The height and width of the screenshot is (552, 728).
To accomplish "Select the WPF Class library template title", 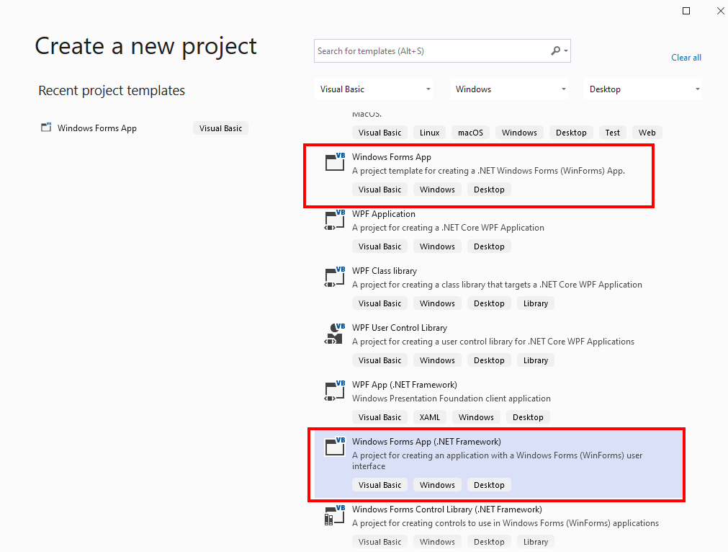I will coord(385,271).
